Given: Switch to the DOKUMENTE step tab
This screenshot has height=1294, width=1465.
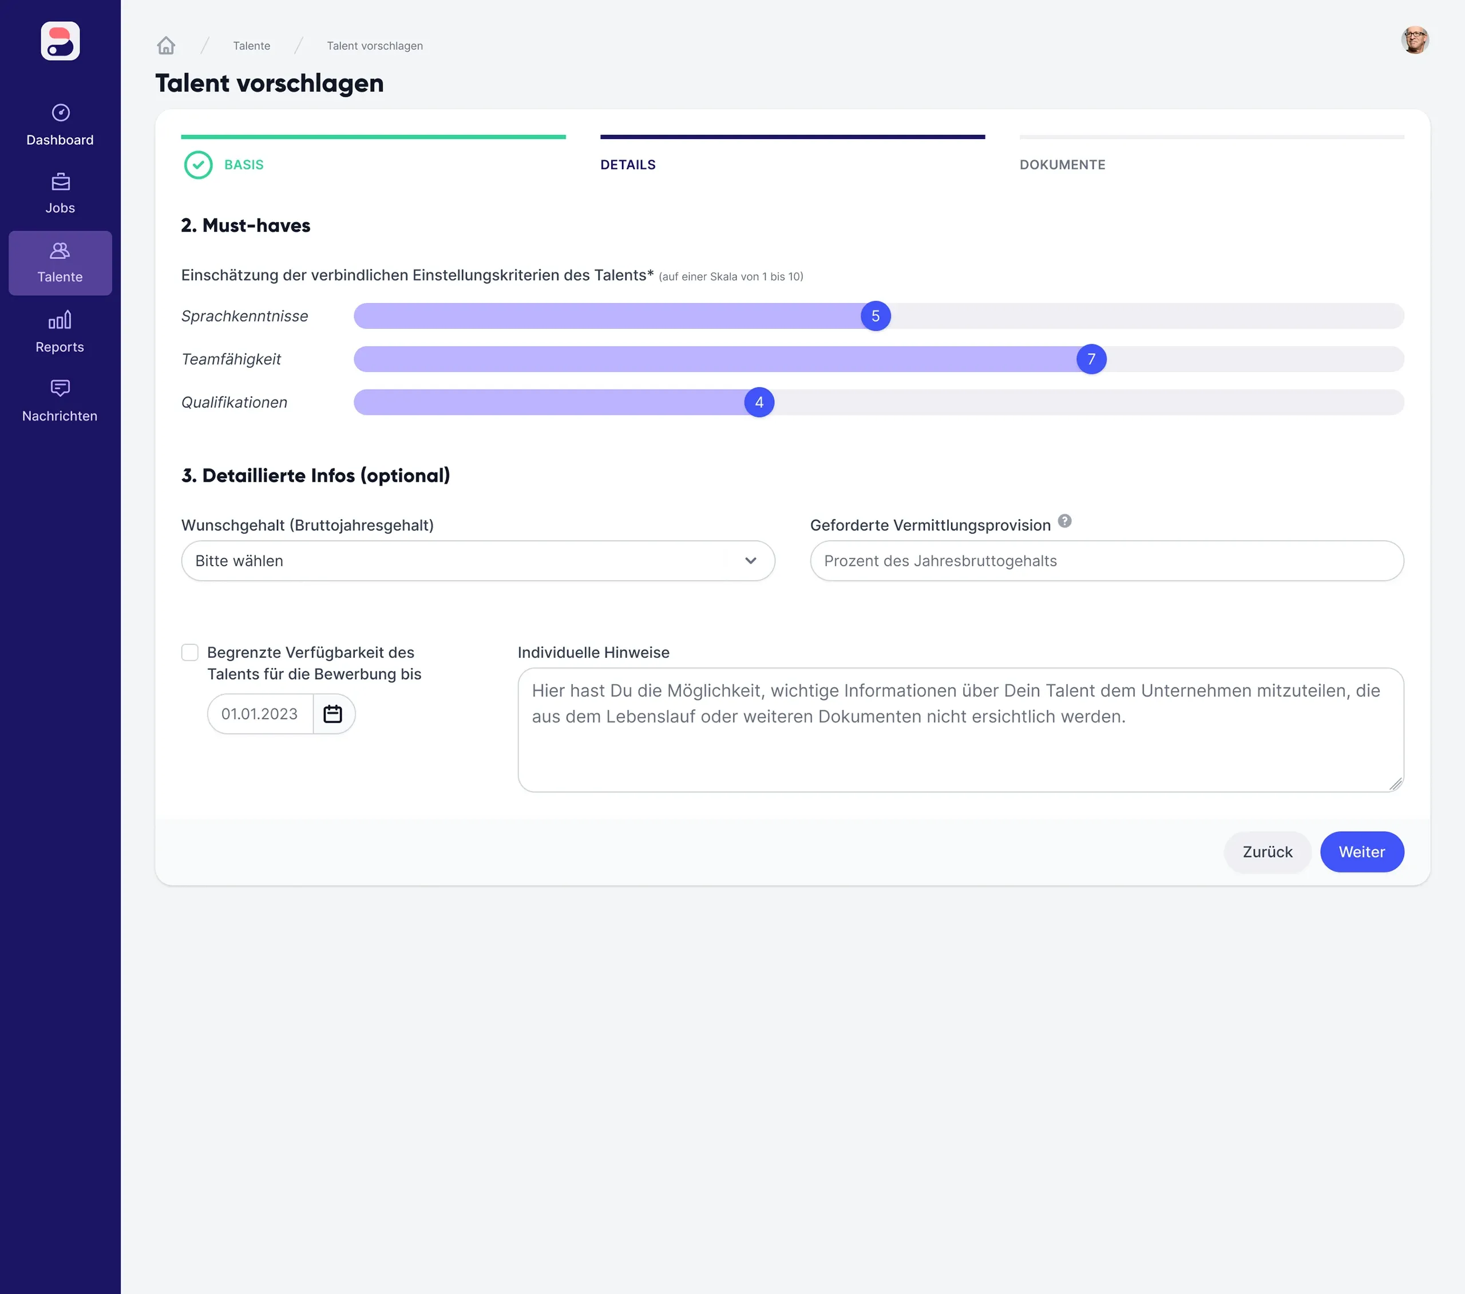Looking at the screenshot, I should (x=1062, y=165).
